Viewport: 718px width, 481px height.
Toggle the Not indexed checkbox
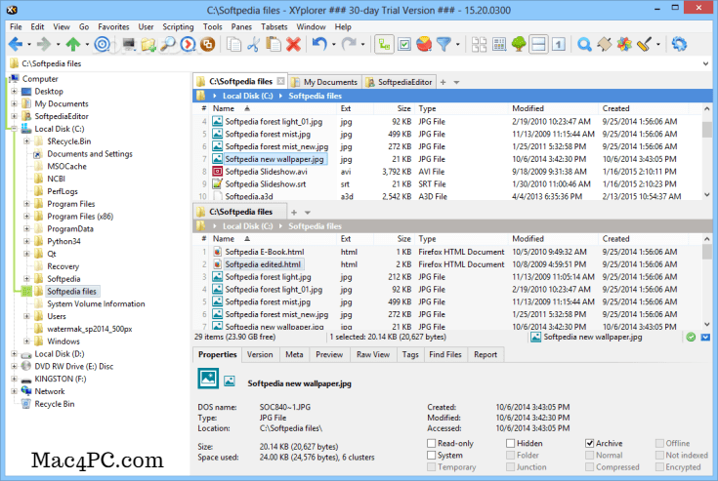(x=659, y=455)
